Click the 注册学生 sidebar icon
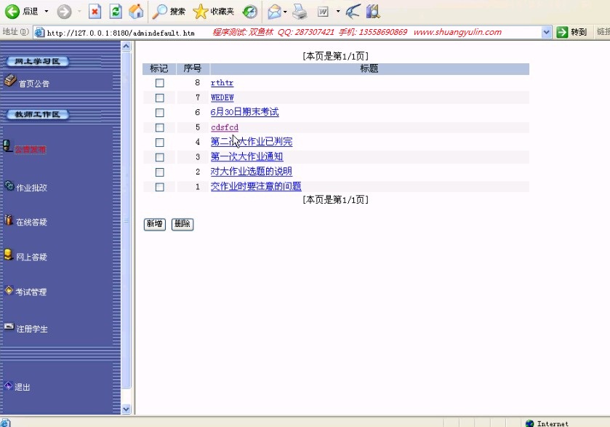The height and width of the screenshot is (427, 610). [x=9, y=326]
